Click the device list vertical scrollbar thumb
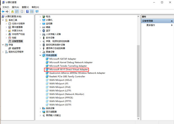Image resolution: width=174 pixels, height=124 pixels. point(138,81)
